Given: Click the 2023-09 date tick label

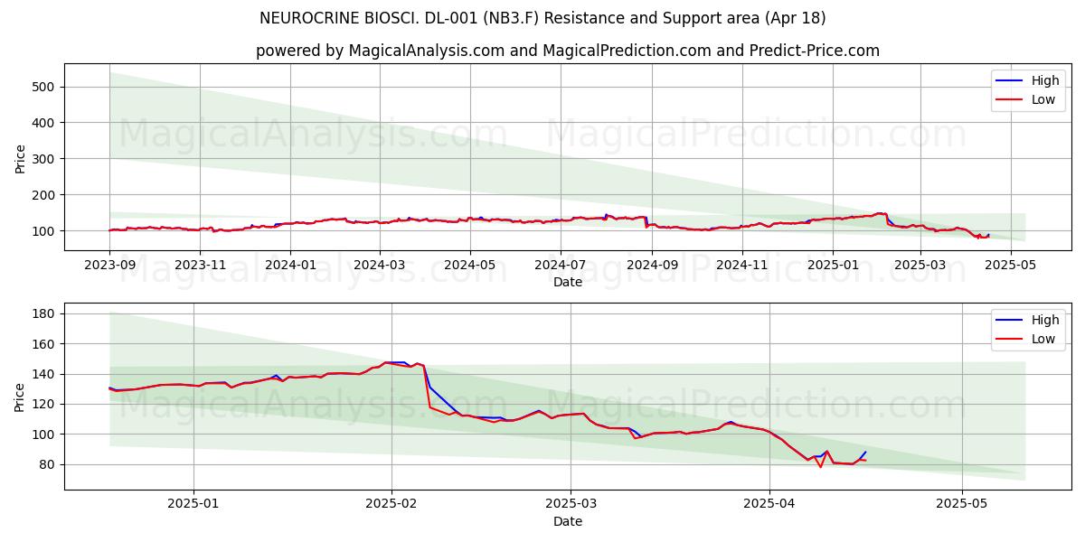Looking at the screenshot, I should (109, 265).
